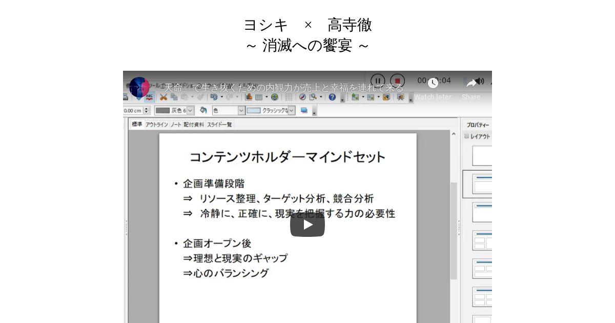
Task: Click the paint bucket area fill icon
Action: click(x=203, y=110)
